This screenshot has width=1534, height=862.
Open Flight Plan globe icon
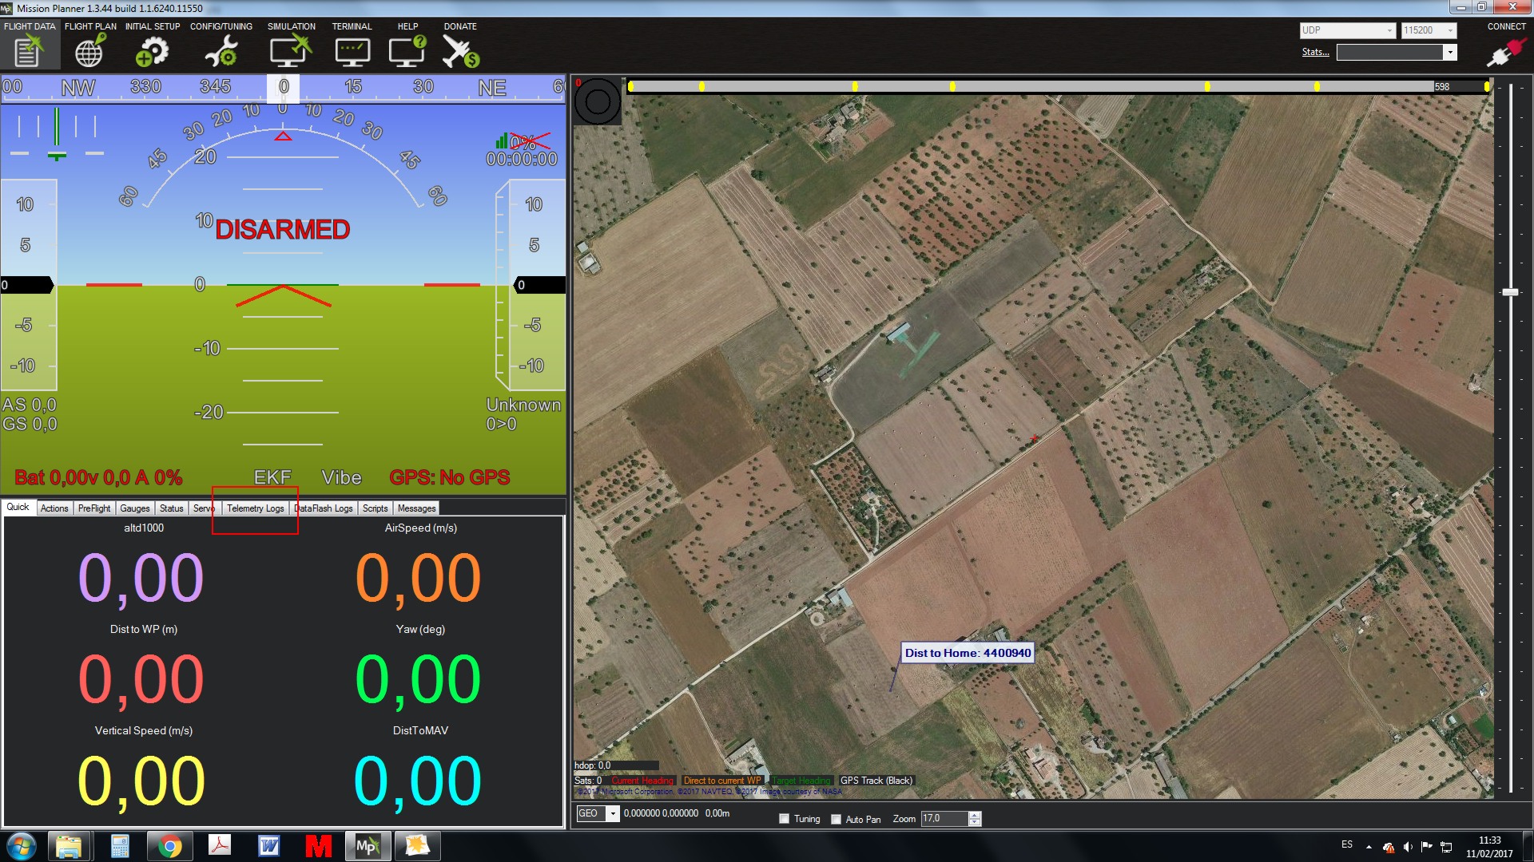coord(89,52)
